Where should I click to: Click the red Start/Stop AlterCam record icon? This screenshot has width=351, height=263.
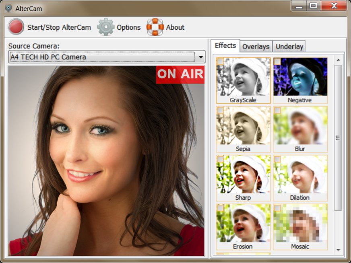click(x=16, y=27)
